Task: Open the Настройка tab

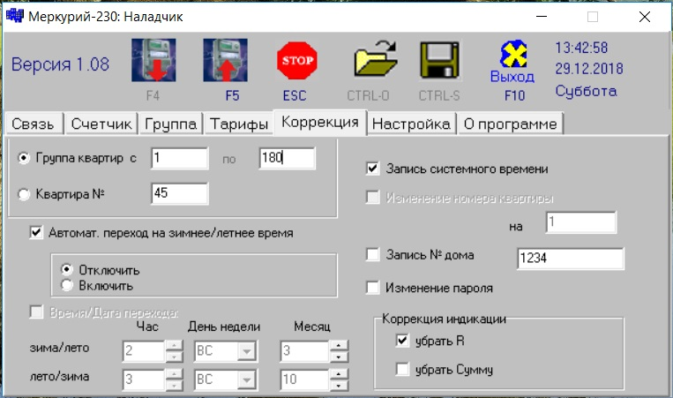Action: (411, 124)
